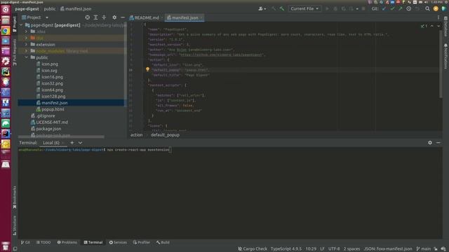Select package.json in project tree
This screenshot has height=252, width=449.
click(x=48, y=129)
